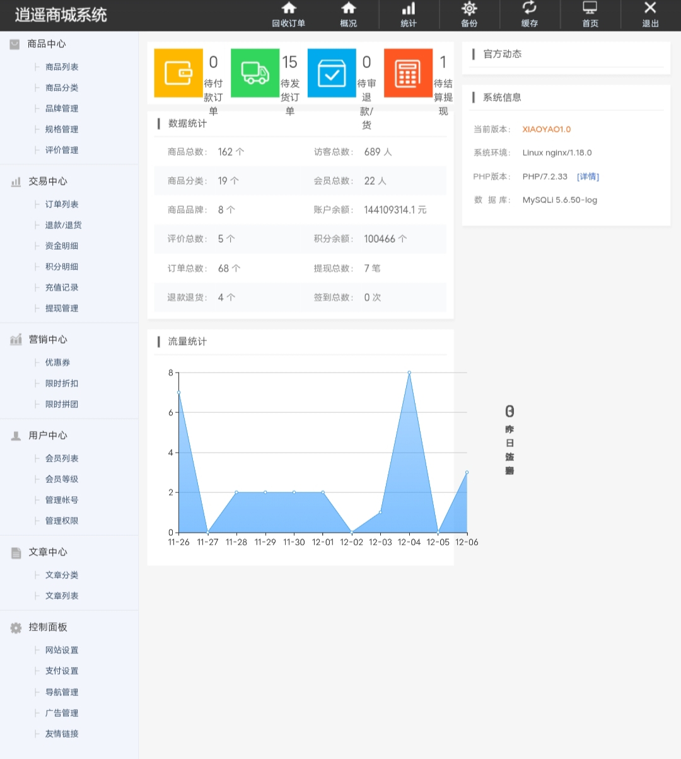Screen dimensions: 681x759
Task: Toggle the 控制面板 sidebar section
Action: (x=48, y=627)
